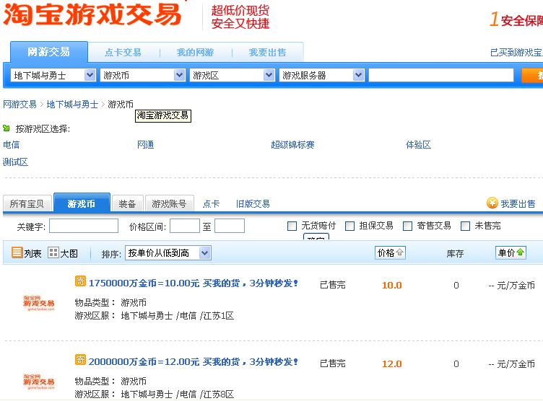The image size is (543, 401).
Task: Expand the 游戏服务器 dropdown
Action: tap(322, 75)
